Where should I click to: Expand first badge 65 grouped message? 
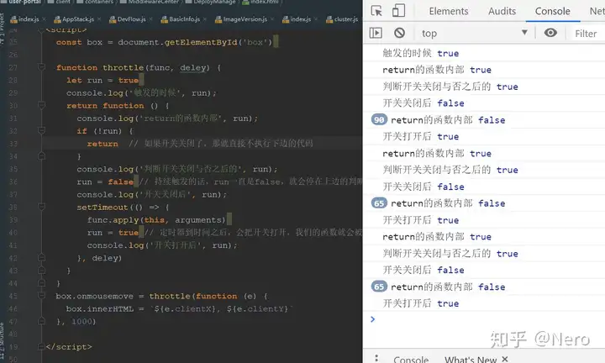(379, 203)
